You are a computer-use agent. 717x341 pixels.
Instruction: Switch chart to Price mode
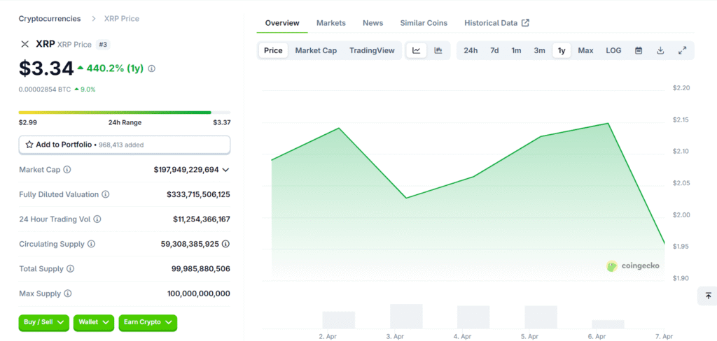274,51
